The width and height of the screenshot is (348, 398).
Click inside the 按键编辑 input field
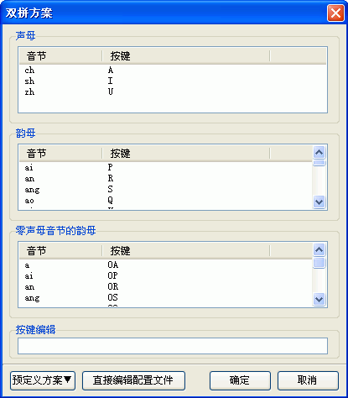pos(173,346)
